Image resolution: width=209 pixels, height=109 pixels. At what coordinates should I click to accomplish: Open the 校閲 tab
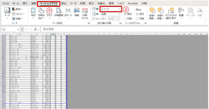click(83, 3)
